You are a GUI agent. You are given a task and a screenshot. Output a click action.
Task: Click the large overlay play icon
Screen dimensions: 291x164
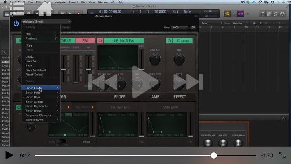click(145, 82)
